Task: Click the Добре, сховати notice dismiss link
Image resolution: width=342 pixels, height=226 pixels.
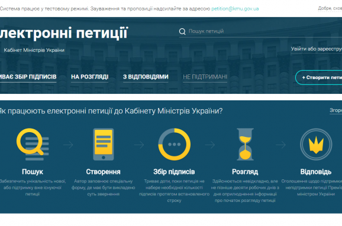Action: pos(330,8)
